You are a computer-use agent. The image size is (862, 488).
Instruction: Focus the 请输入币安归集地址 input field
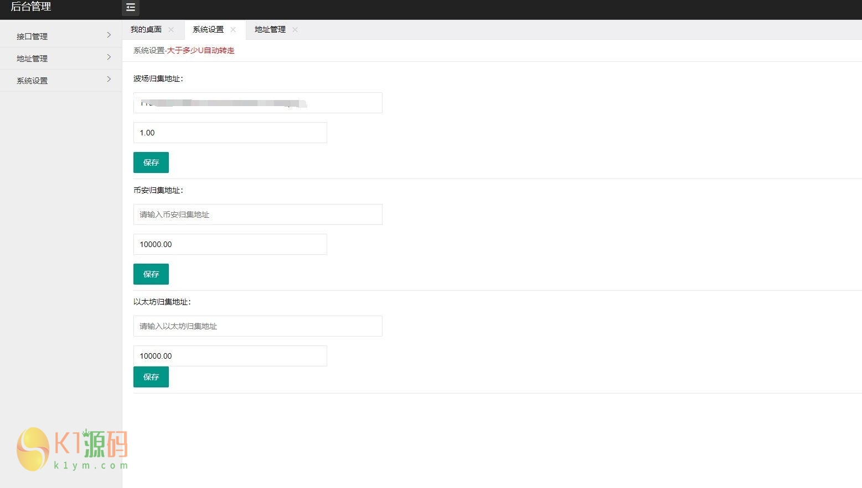[258, 214]
